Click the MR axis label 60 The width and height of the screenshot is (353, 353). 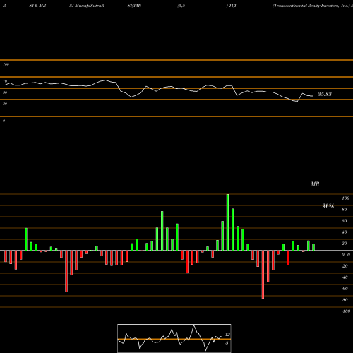[x=345, y=221]
